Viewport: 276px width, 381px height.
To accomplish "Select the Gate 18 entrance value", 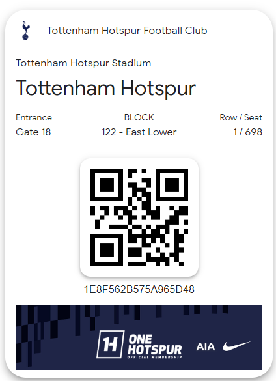I will click(x=33, y=132).
